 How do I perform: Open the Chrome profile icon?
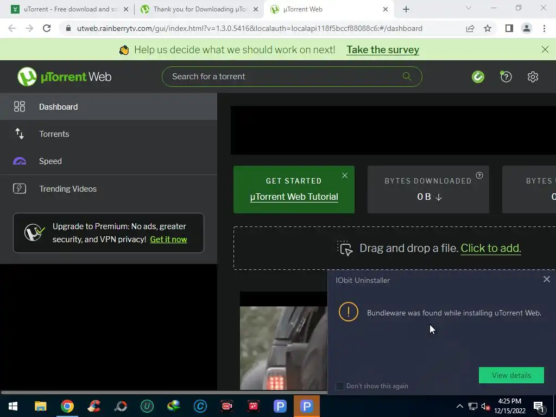tap(527, 28)
